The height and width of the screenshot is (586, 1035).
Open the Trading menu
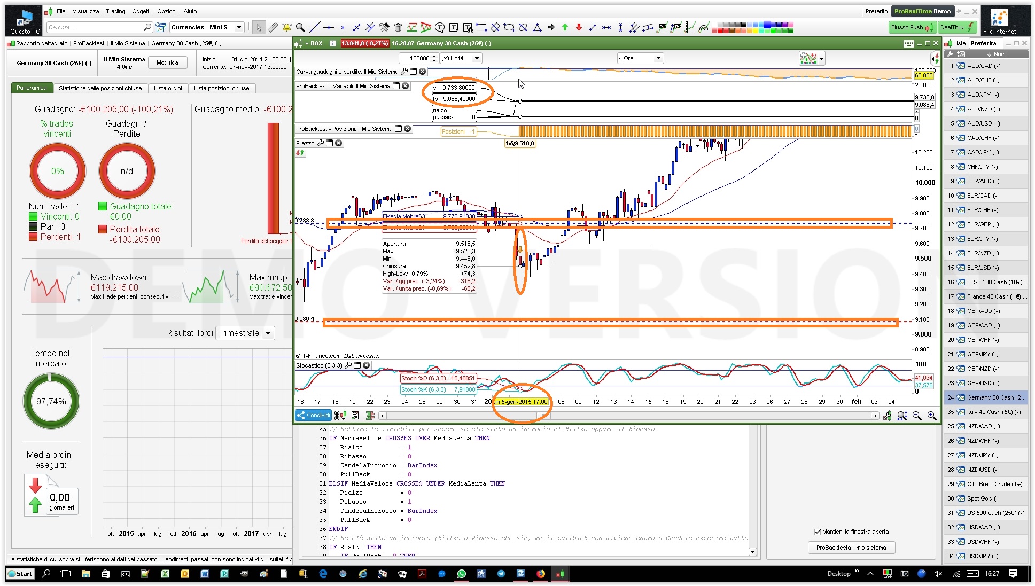click(115, 11)
